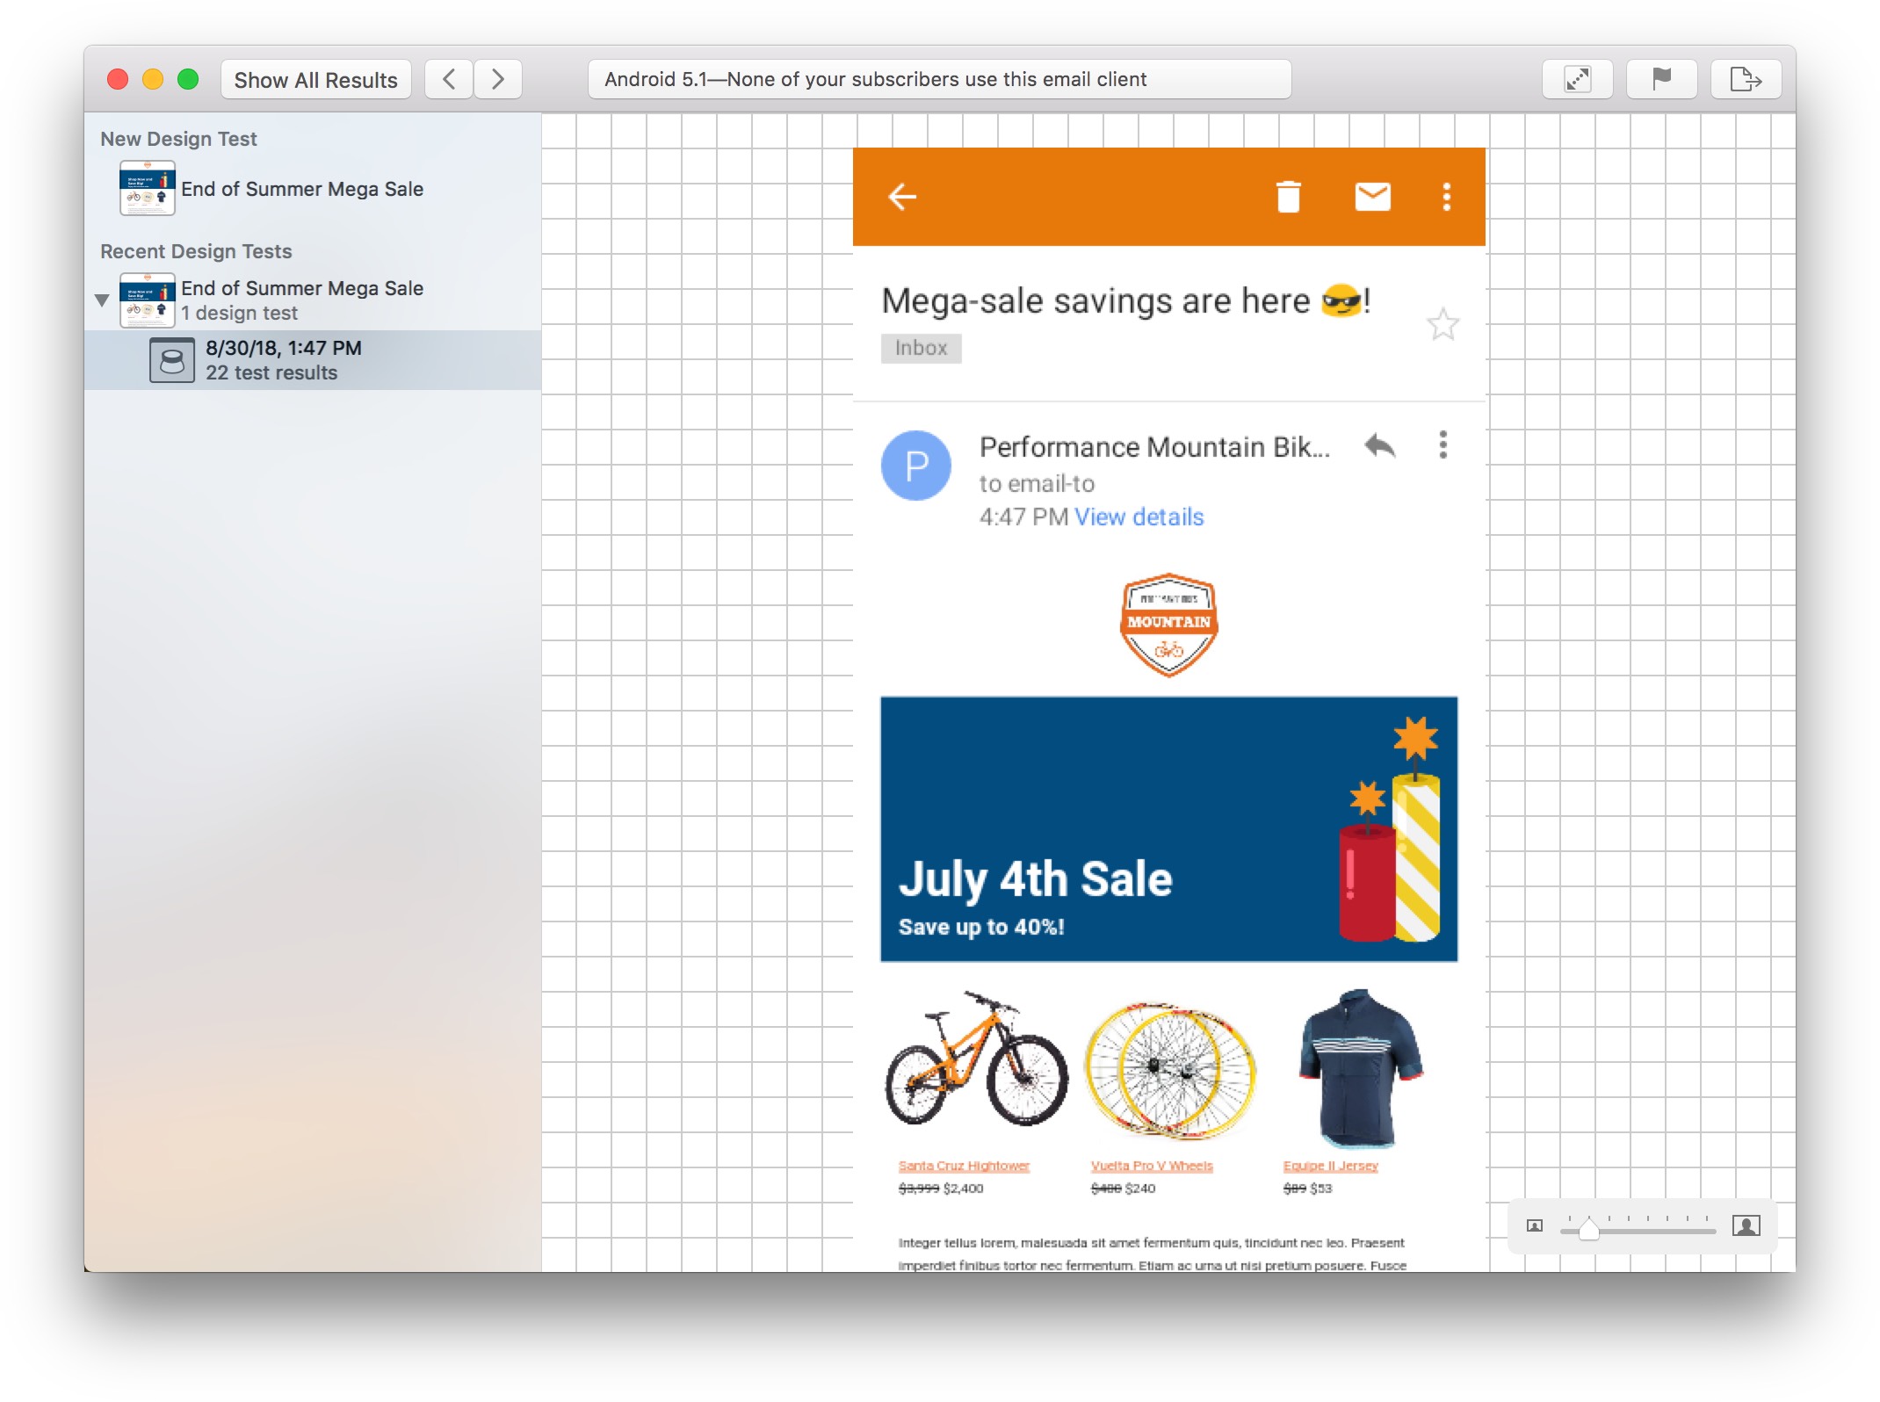Click the small image zoom-out icon

tap(1534, 1225)
